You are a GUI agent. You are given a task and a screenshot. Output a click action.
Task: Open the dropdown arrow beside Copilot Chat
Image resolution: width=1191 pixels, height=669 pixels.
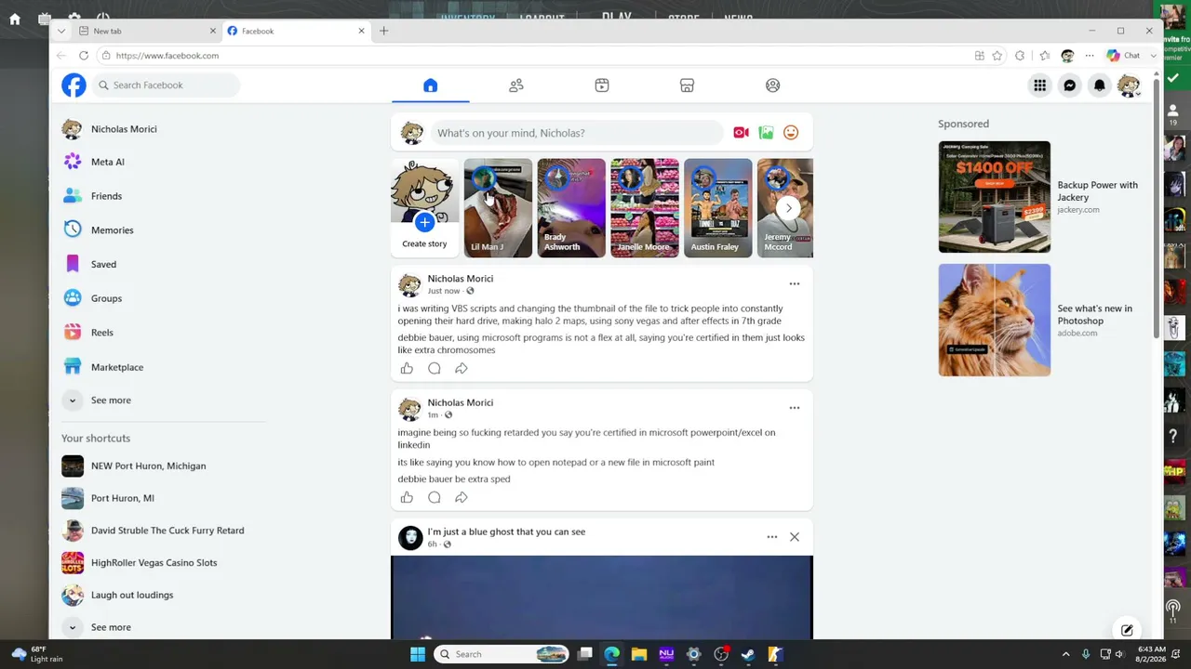pos(1154,56)
